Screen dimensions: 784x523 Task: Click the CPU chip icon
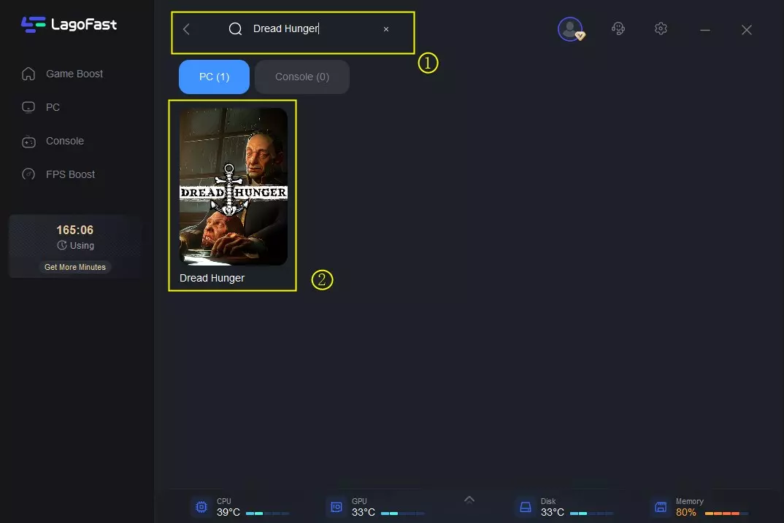(x=201, y=507)
